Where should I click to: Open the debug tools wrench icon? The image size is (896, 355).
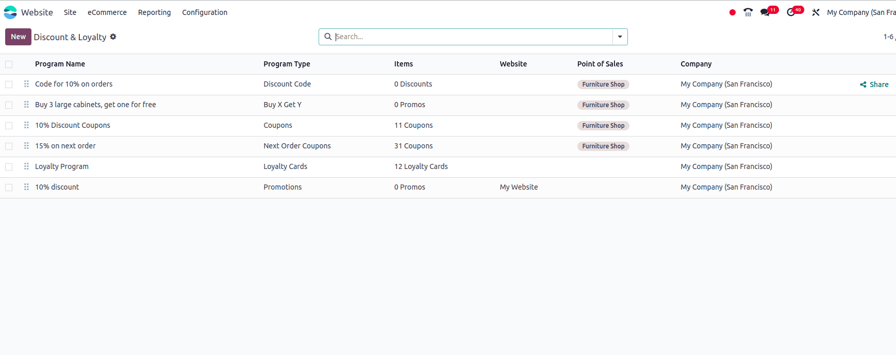816,12
